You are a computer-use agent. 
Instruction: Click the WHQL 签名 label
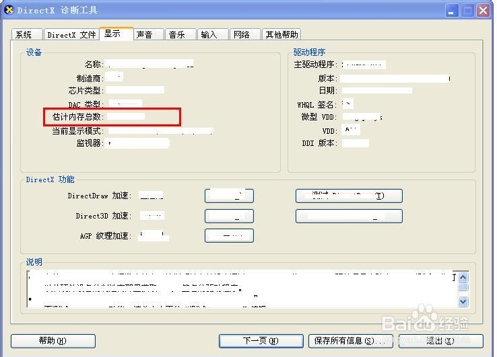click(x=317, y=104)
